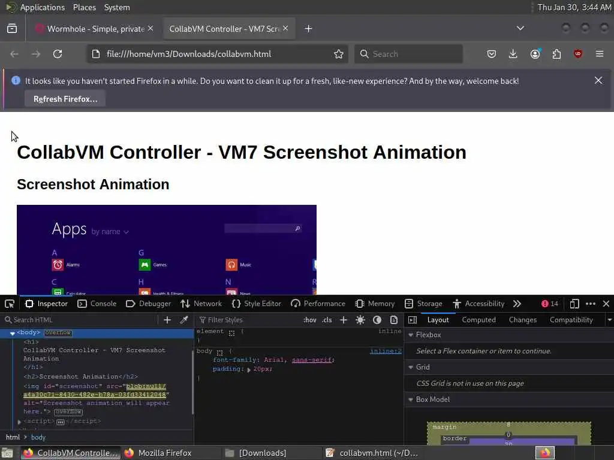This screenshot has height=460, width=614.
Task: Toggle the three-pane inspector sidebar icon
Action: (413, 320)
